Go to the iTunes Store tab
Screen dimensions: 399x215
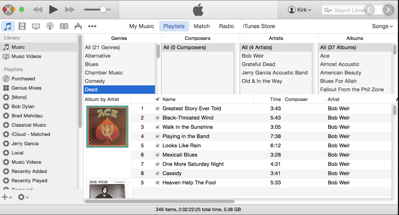(259, 26)
